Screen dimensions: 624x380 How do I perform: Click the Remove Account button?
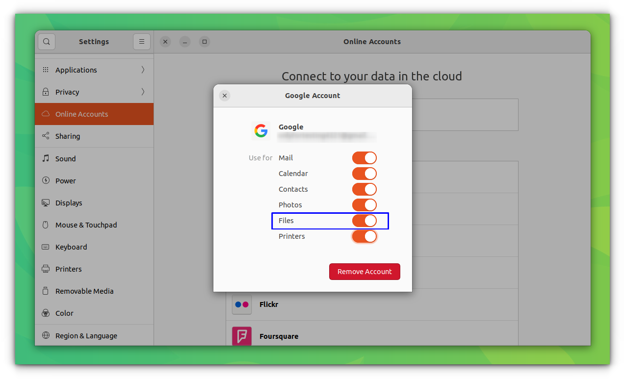(x=364, y=272)
